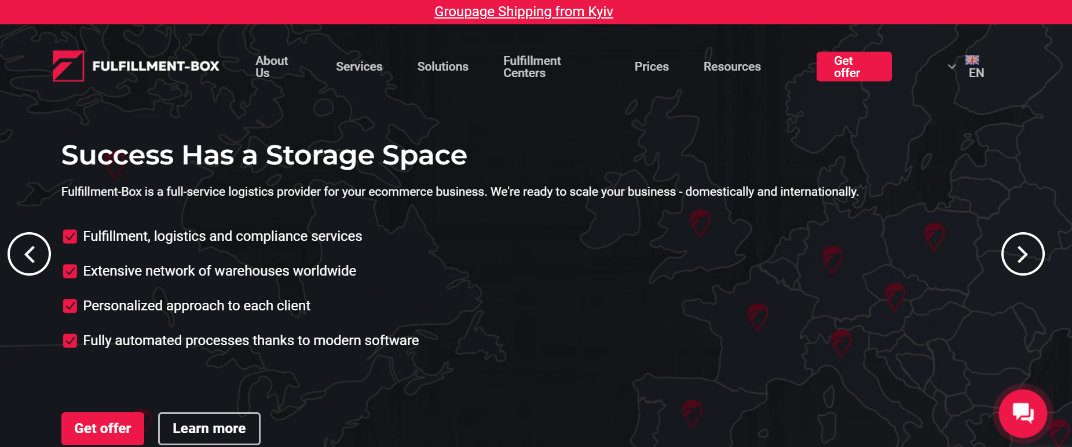
Task: Expand the language selector chevron
Action: [952, 67]
